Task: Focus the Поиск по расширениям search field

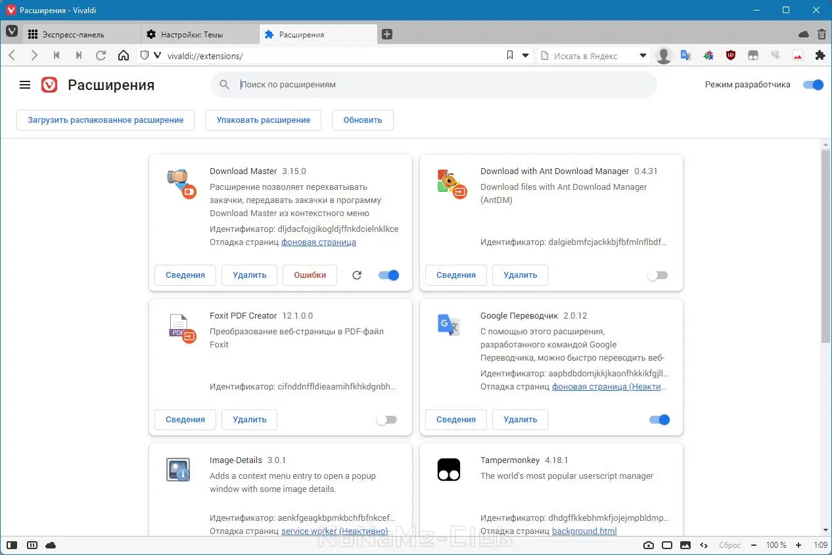Action: click(x=434, y=85)
